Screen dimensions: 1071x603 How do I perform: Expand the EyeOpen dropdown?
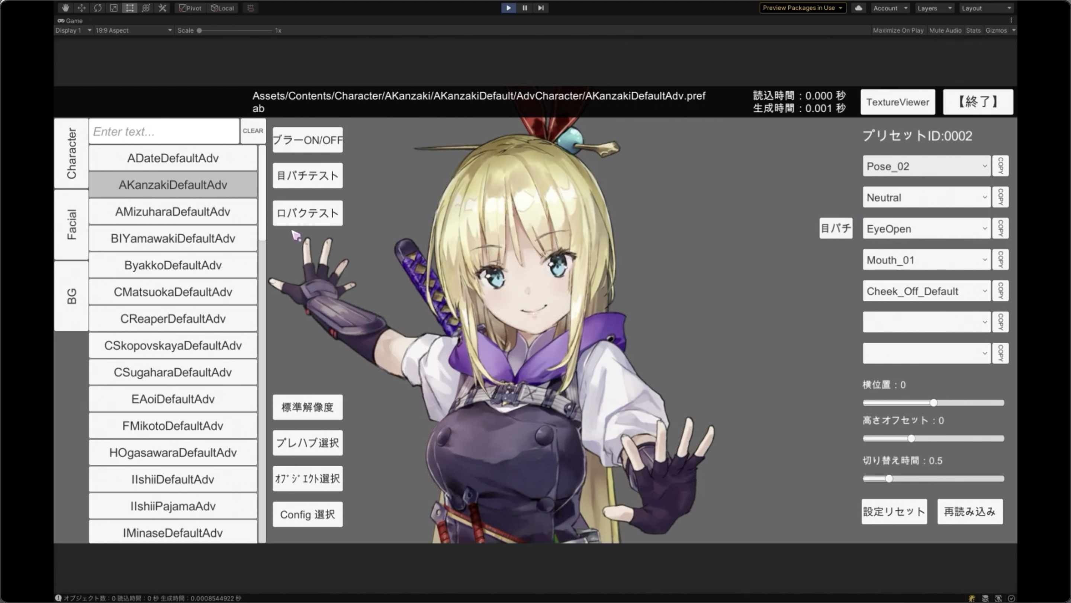(x=926, y=229)
